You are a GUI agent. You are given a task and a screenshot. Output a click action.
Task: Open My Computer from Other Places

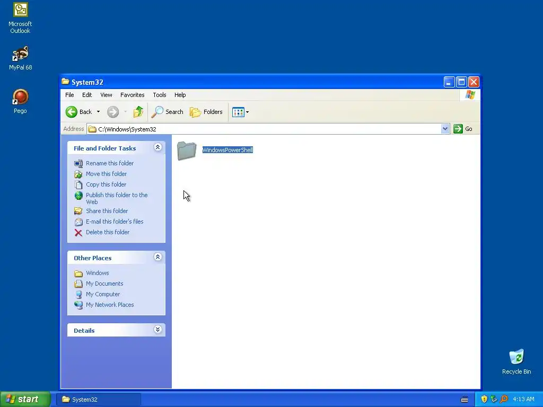(103, 294)
